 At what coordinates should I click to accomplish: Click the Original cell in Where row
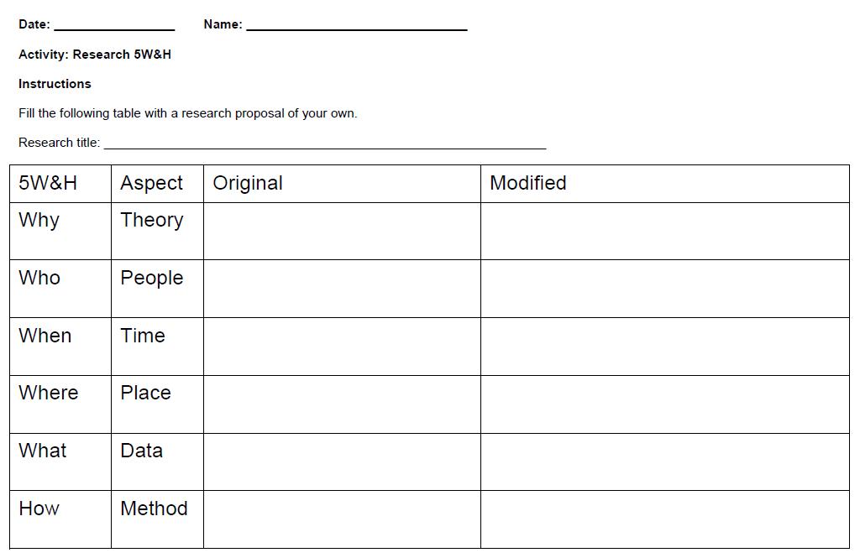tap(342, 404)
